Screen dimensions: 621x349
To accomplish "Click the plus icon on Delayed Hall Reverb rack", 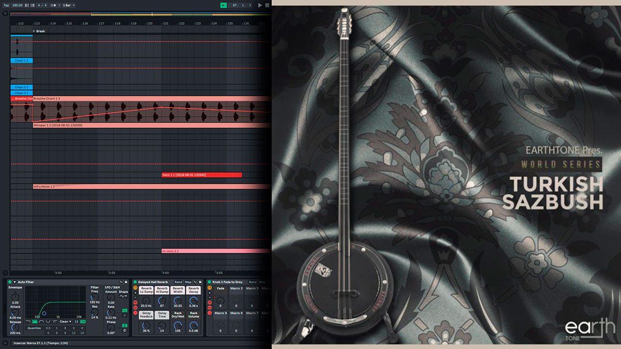I will 135,293.
